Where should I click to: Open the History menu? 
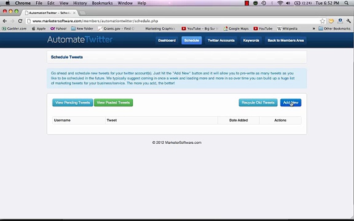(x=80, y=3)
